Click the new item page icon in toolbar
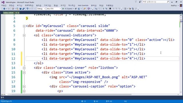The height and width of the screenshot is (103, 183). click(x=125, y=9)
